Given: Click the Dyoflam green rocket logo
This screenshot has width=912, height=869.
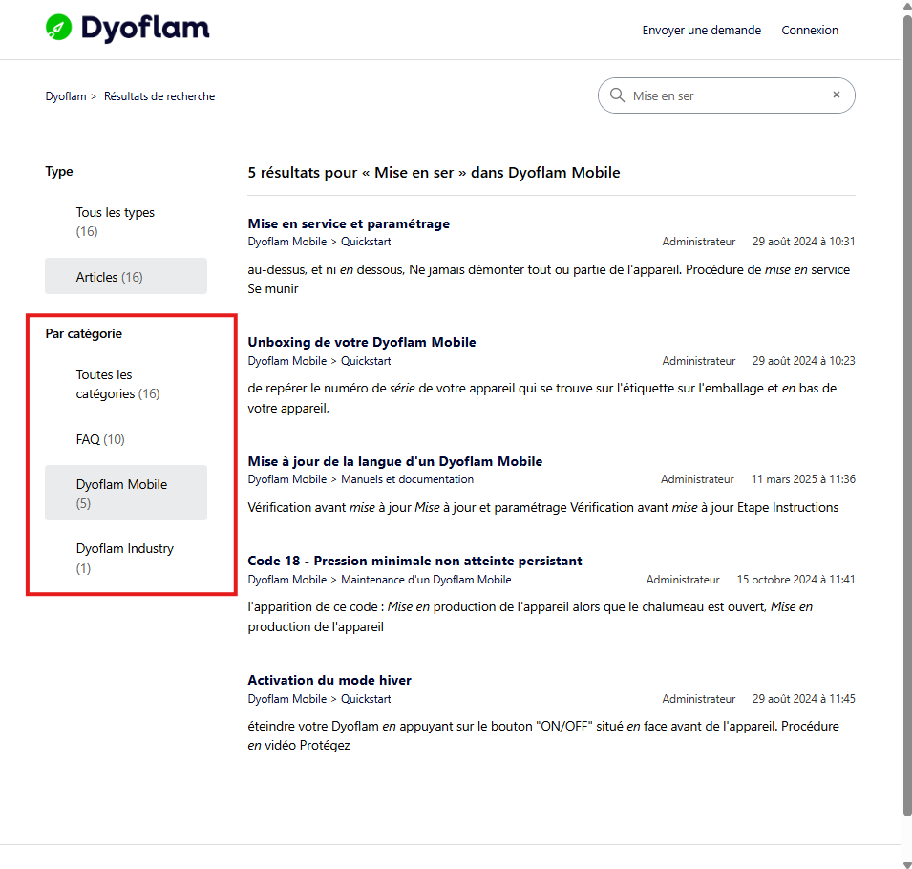Looking at the screenshot, I should tap(59, 28).
